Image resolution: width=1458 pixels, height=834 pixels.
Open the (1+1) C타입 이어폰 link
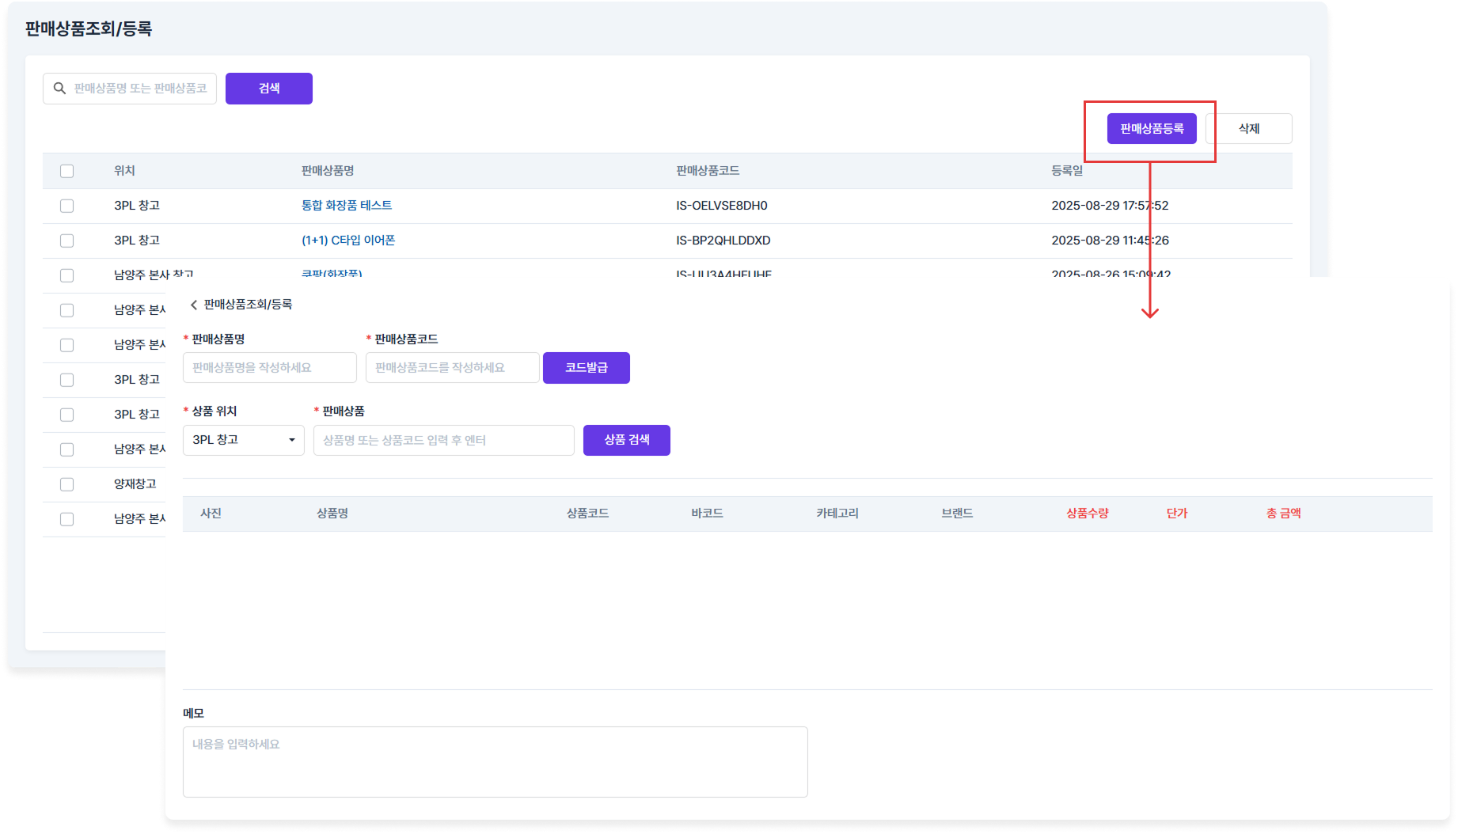tap(348, 241)
